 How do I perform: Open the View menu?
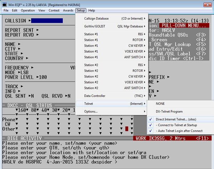(x=42, y=10)
